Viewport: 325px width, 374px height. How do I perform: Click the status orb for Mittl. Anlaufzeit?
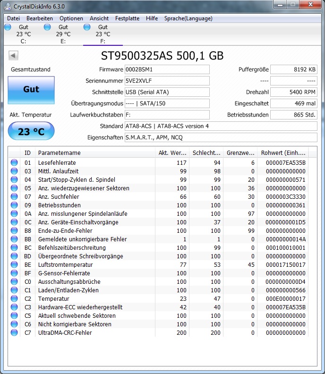(14, 171)
